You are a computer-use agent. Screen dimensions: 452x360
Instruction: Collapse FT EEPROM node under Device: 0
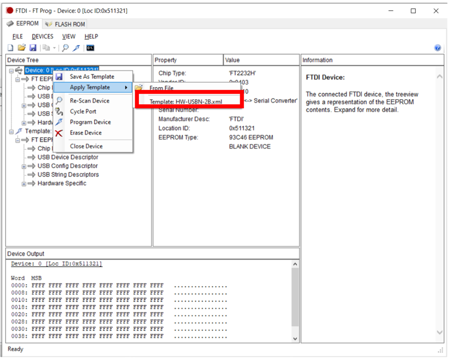(x=18, y=79)
